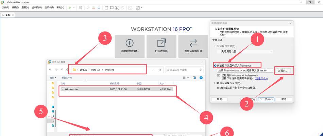Click the green Power On play icon

coord(70,7)
